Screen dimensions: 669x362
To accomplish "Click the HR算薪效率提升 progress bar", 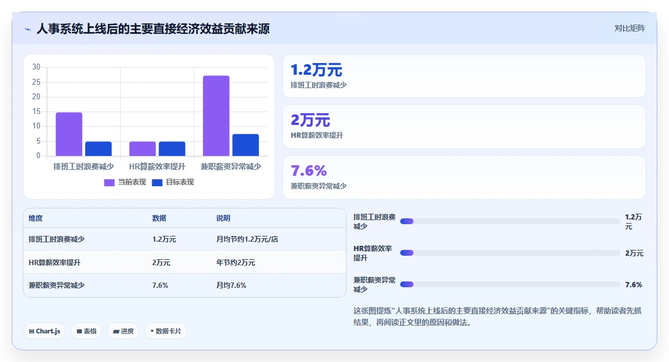I will pyautogui.click(x=510, y=253).
